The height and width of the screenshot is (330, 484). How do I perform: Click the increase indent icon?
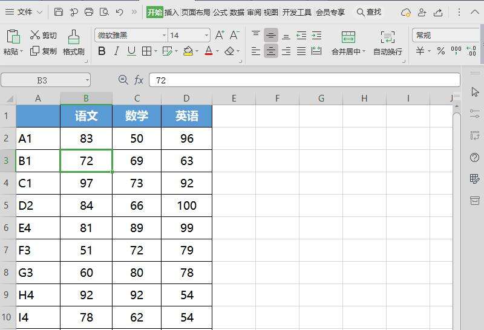(316, 36)
